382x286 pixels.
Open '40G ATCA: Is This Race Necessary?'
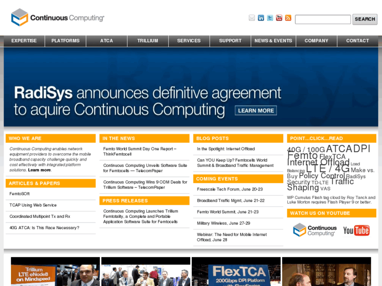[44, 228]
